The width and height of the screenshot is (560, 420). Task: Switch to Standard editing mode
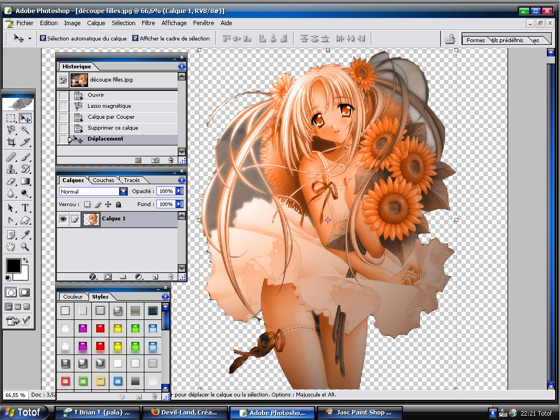[11, 293]
